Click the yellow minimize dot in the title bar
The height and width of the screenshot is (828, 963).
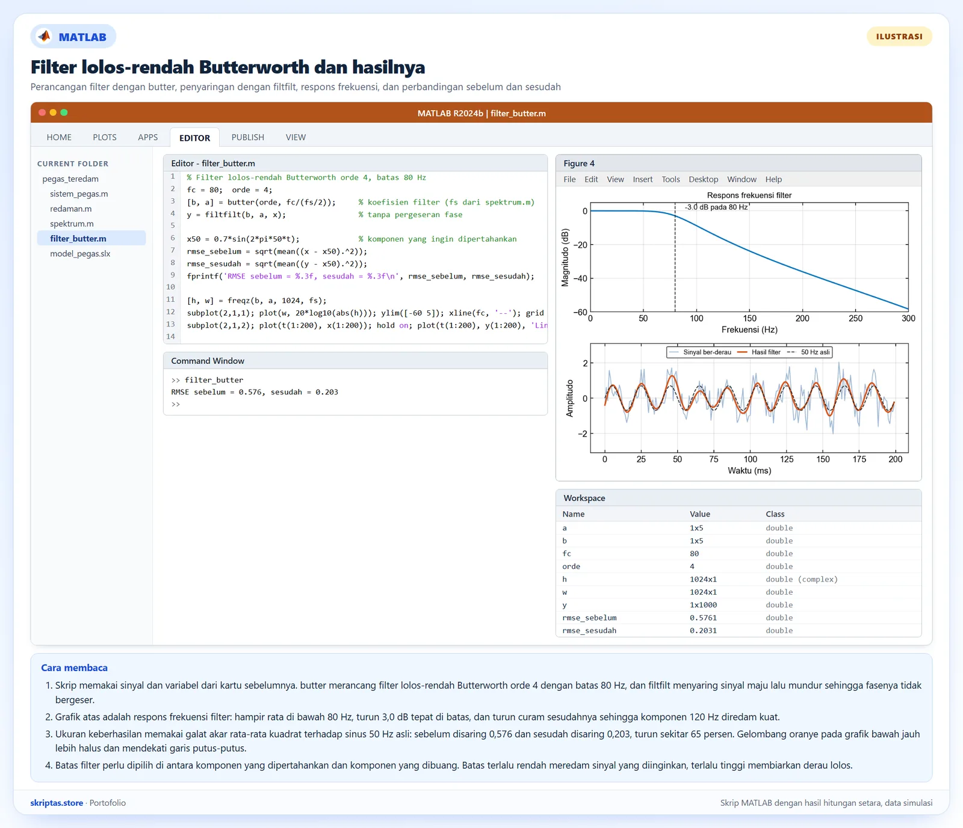(53, 112)
